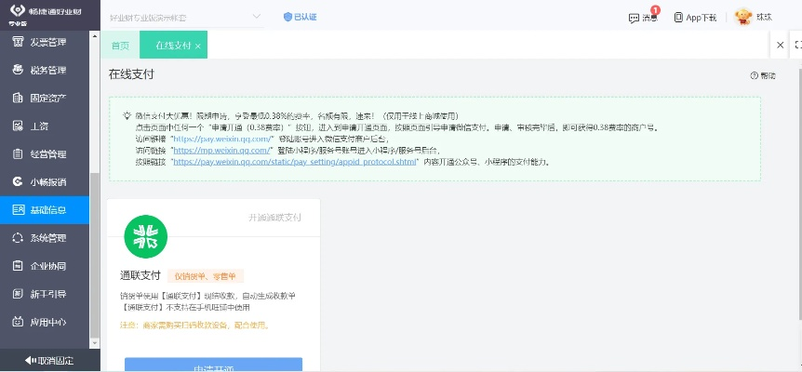Open 发票管理 from the sidebar

(48, 42)
